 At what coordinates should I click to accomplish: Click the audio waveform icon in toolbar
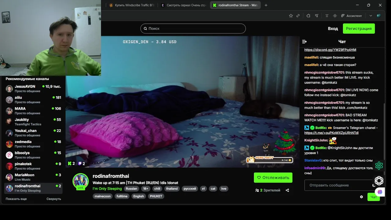[335, 16]
